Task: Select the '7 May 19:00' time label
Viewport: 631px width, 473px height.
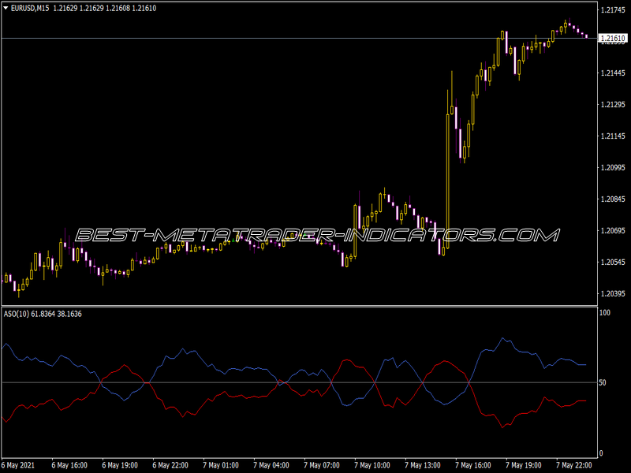Action: [524, 465]
